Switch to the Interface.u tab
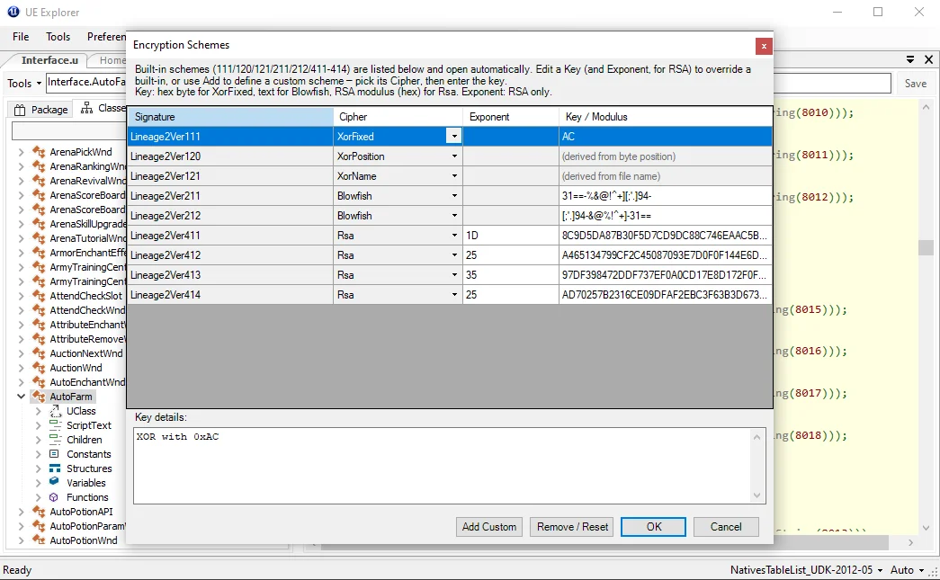 pyautogui.click(x=49, y=60)
